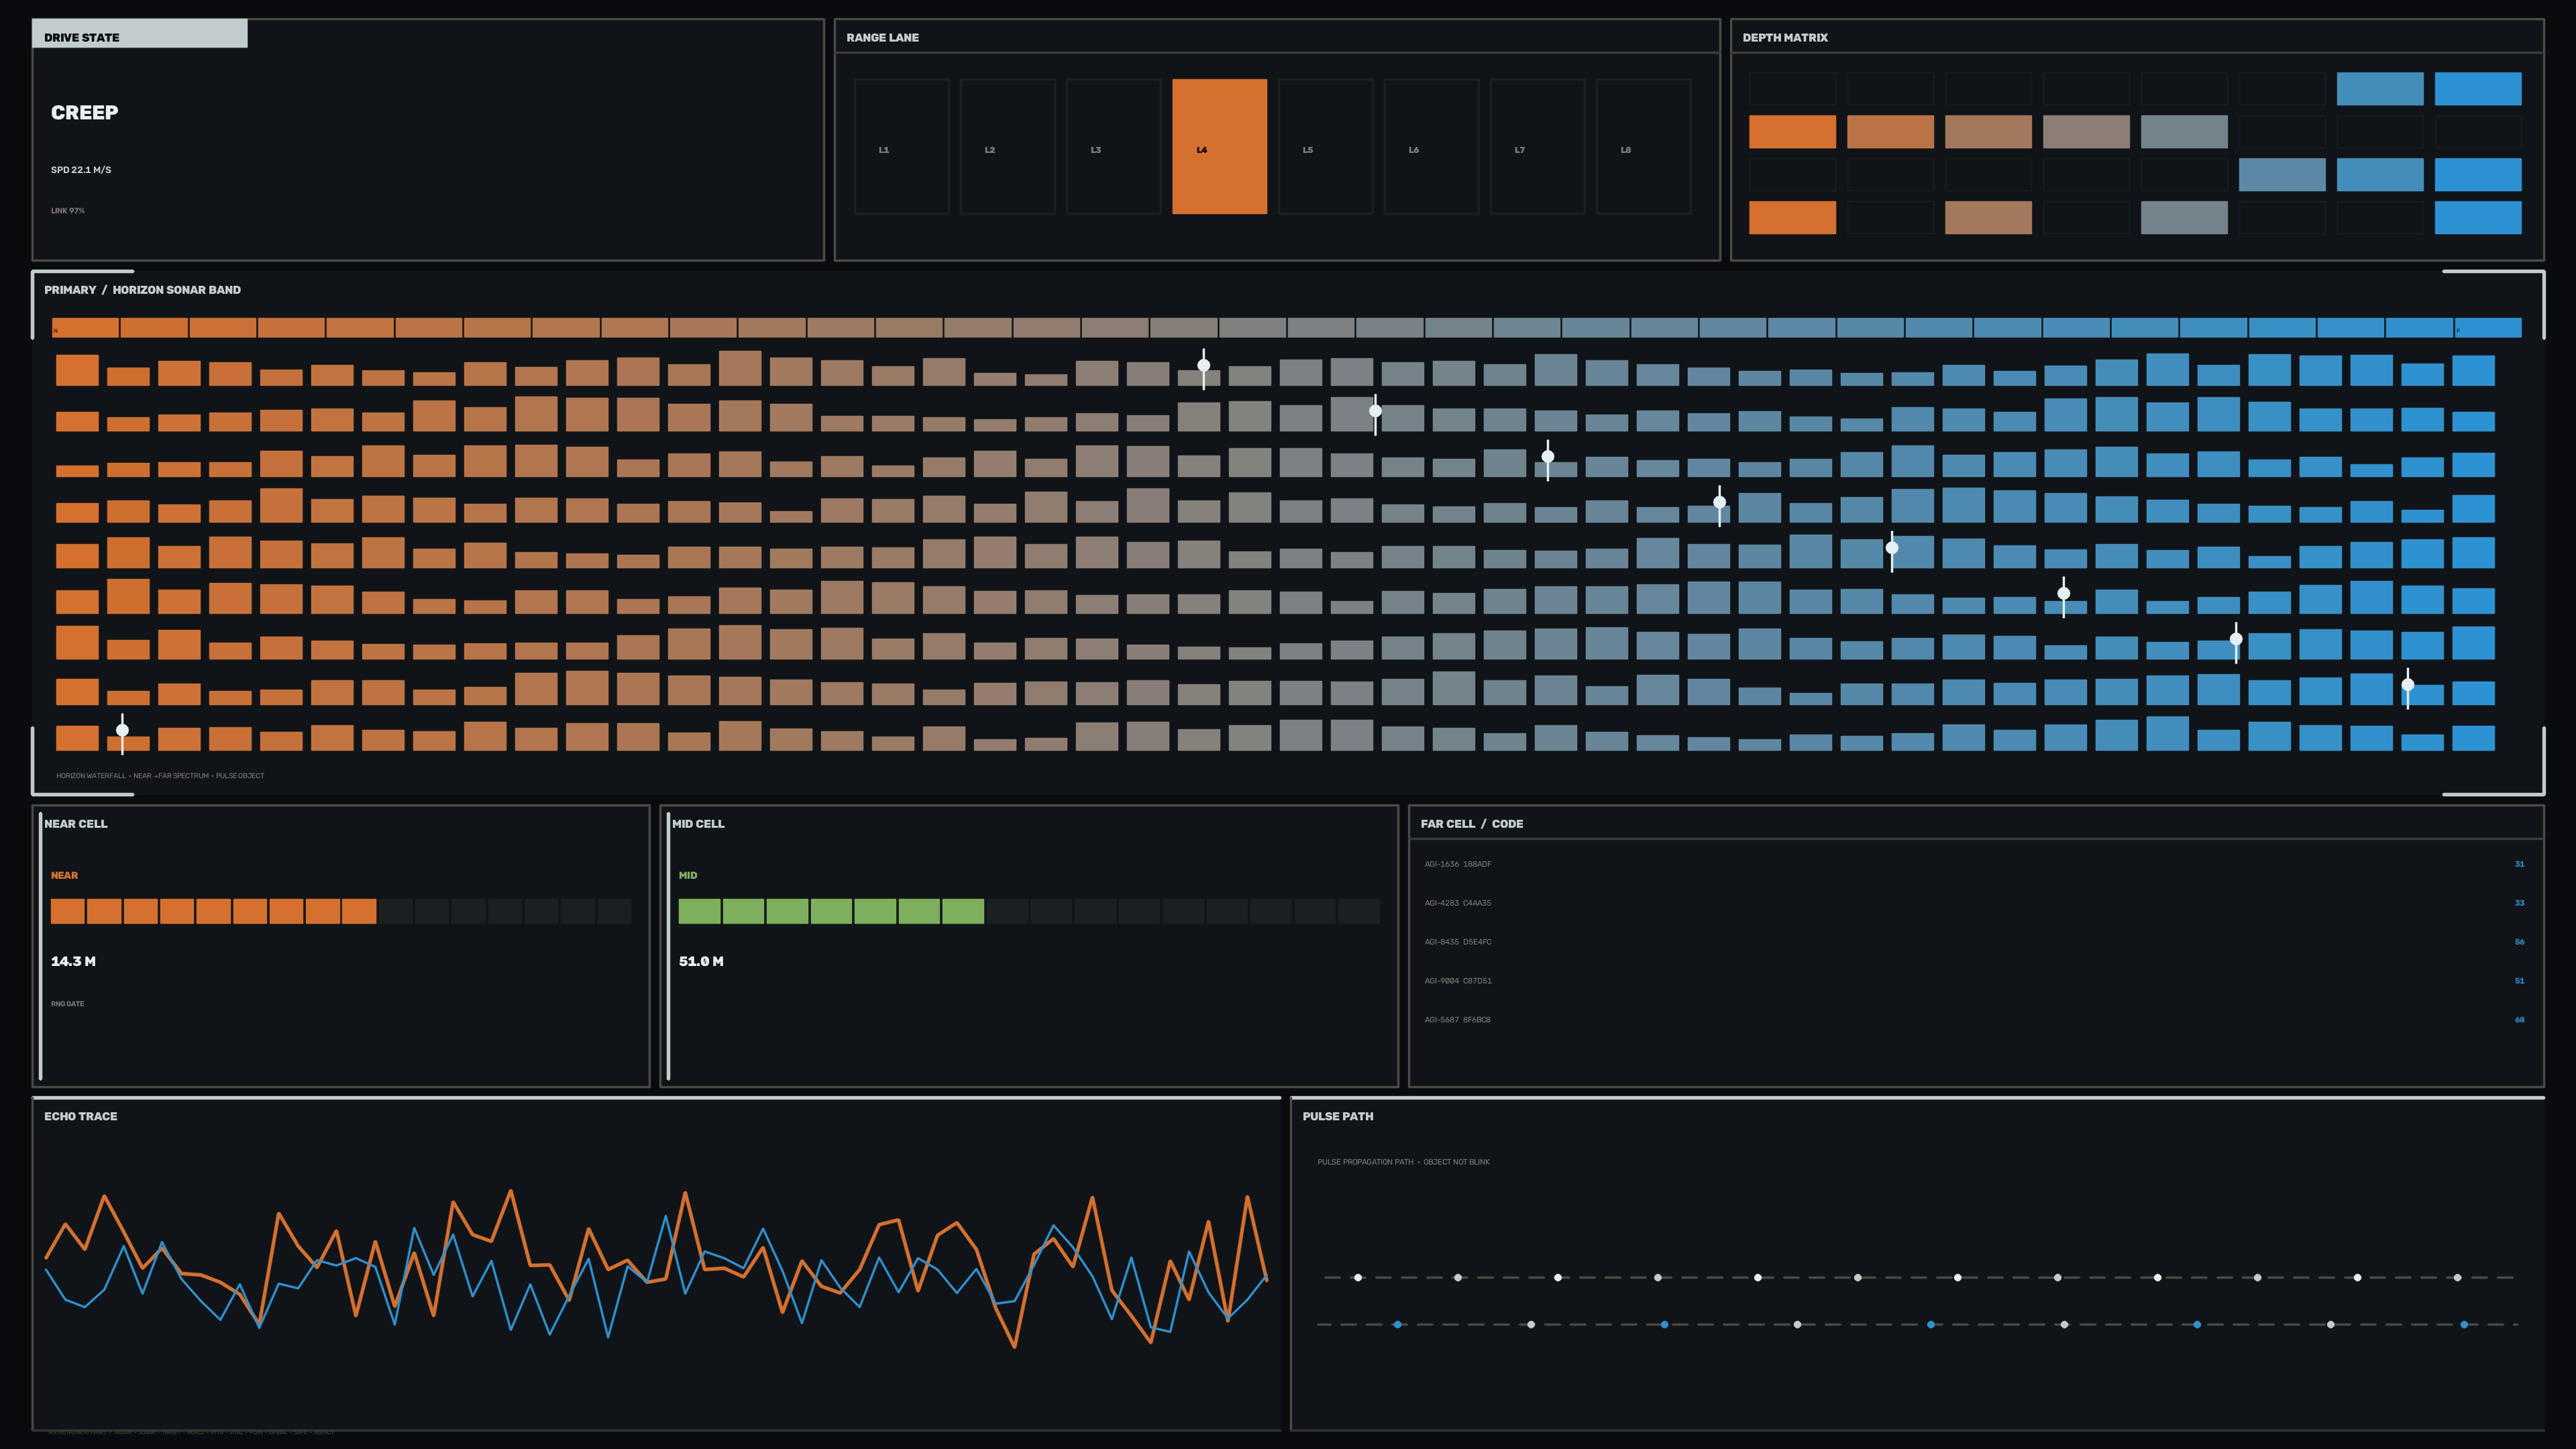Click the value 31 beside AGI-1636
The height and width of the screenshot is (1449, 2576).
tap(2519, 864)
